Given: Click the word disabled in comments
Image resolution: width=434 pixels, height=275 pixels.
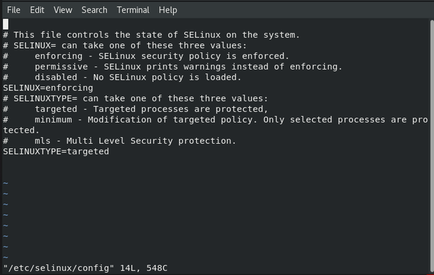Looking at the screenshot, I should tap(56, 77).
